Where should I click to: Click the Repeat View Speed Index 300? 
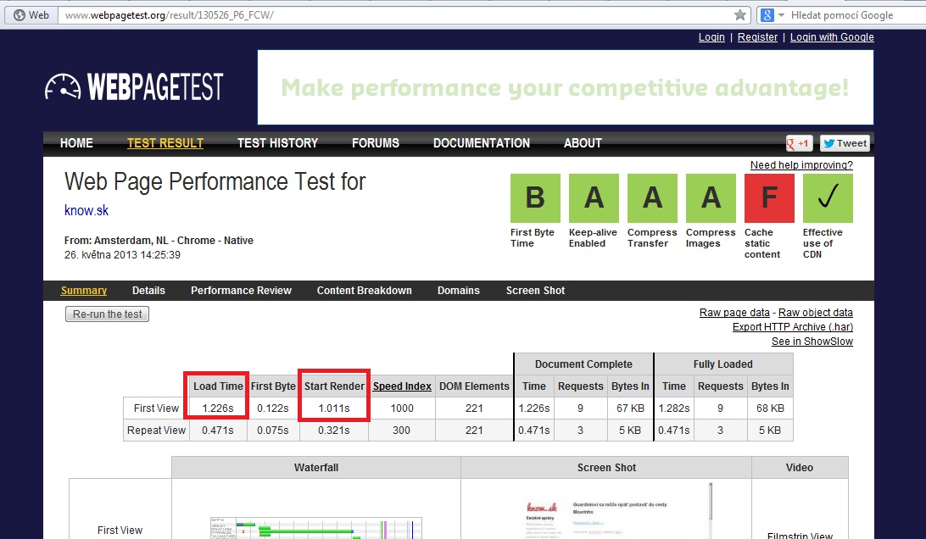[x=402, y=431]
